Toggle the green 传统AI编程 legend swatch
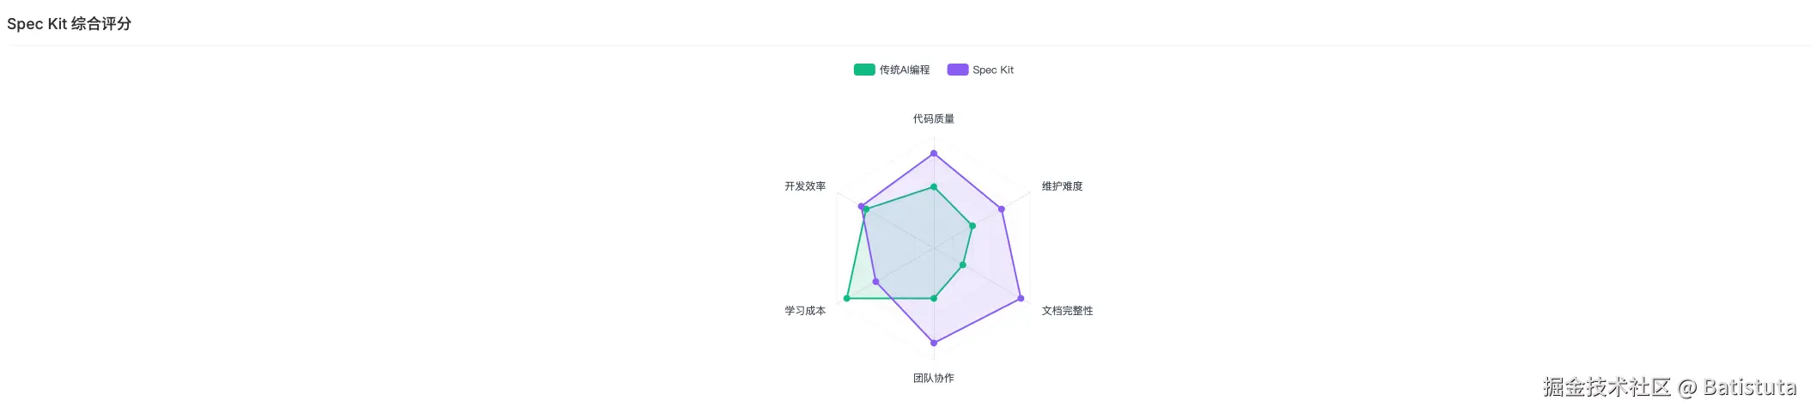Image resolution: width=1811 pixels, height=413 pixels. coord(864,70)
